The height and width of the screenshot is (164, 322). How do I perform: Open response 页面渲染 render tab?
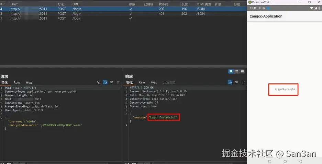pos(169,82)
